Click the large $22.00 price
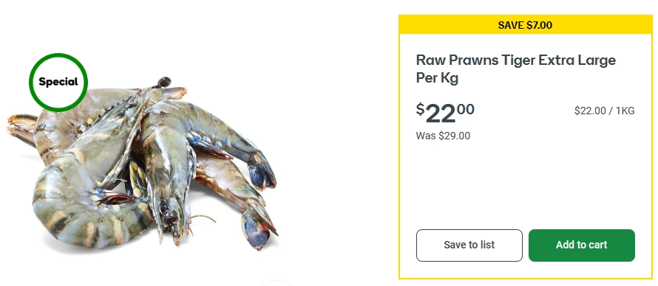 pyautogui.click(x=445, y=113)
